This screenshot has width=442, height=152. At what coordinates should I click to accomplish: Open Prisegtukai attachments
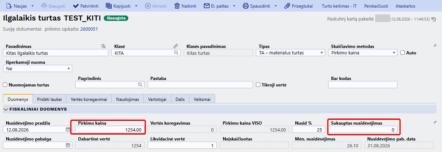pos(298,6)
